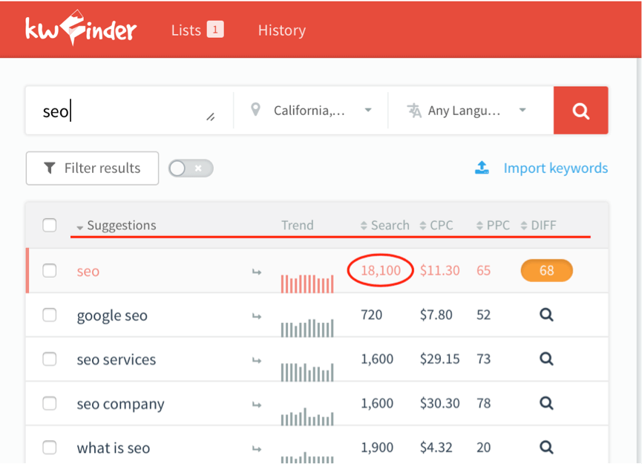Click the google seo keyword
This screenshot has width=642, height=464.
tap(112, 316)
